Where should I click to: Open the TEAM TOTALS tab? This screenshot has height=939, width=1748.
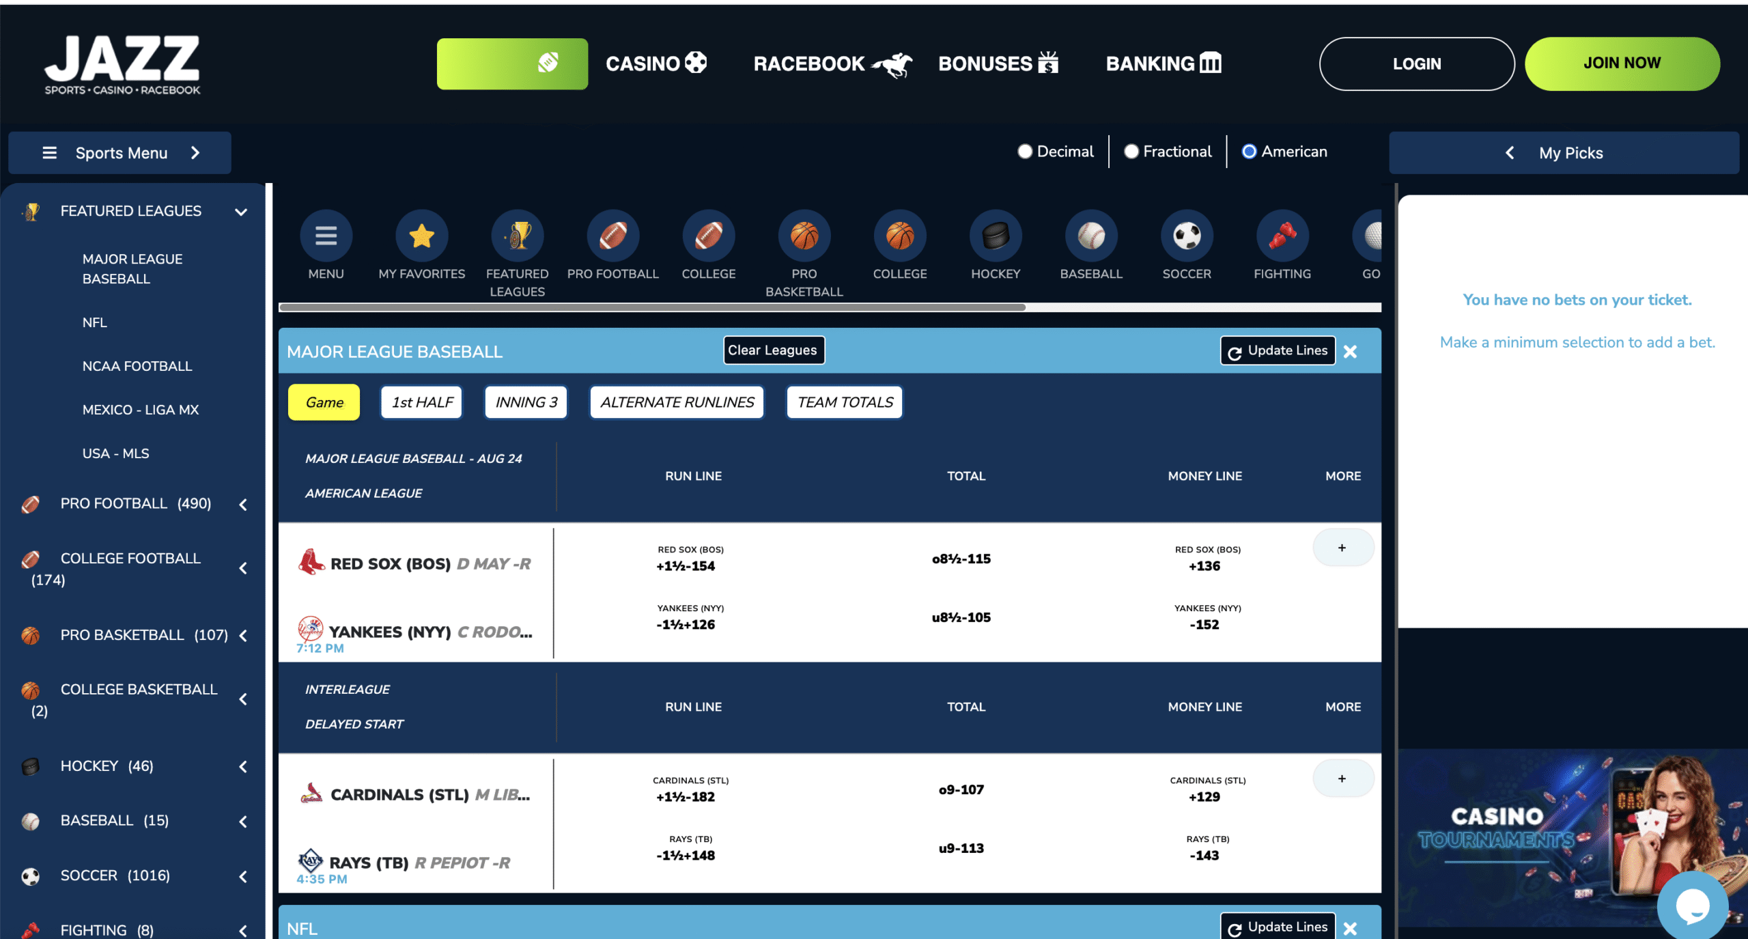(x=845, y=402)
